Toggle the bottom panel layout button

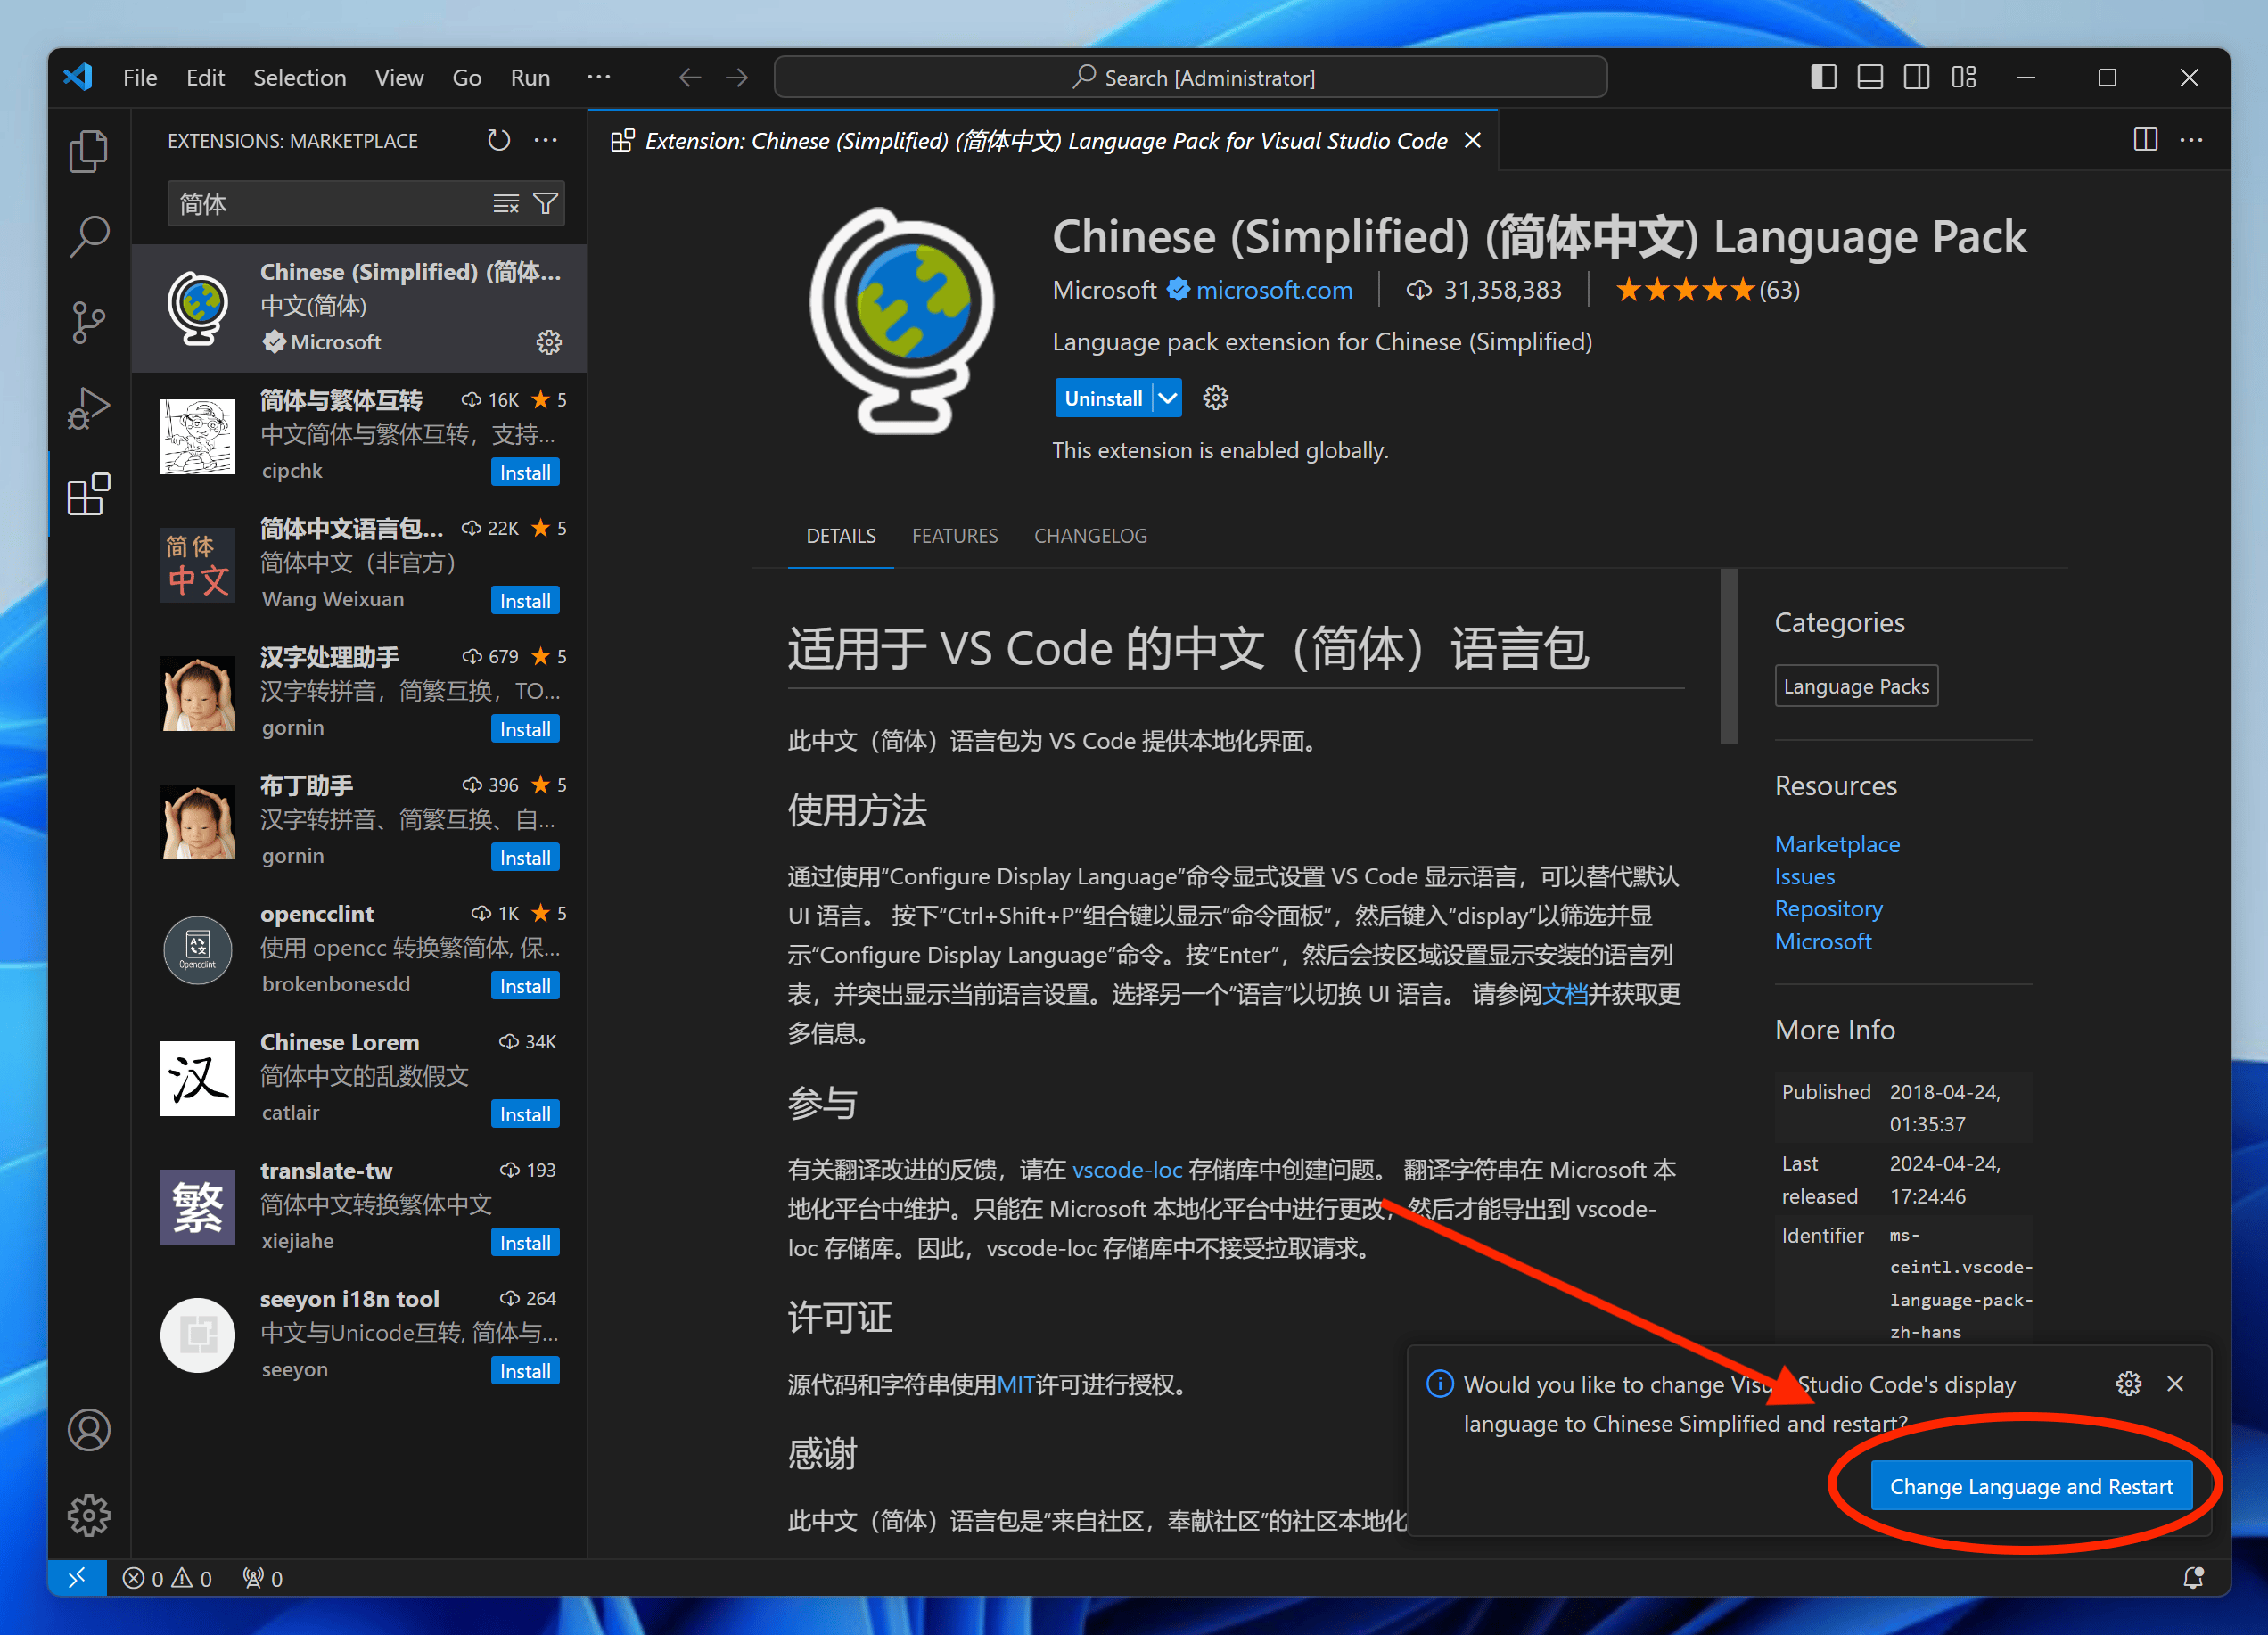point(1870,77)
